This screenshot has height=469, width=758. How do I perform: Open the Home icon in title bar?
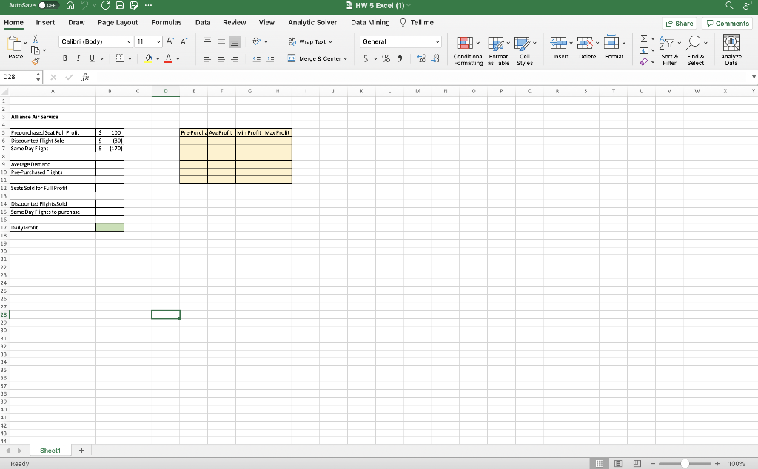(x=70, y=5)
